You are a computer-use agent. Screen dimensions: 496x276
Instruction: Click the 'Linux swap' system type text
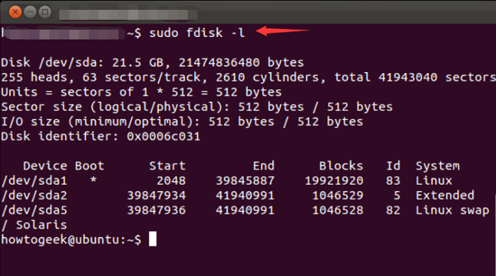click(452, 211)
